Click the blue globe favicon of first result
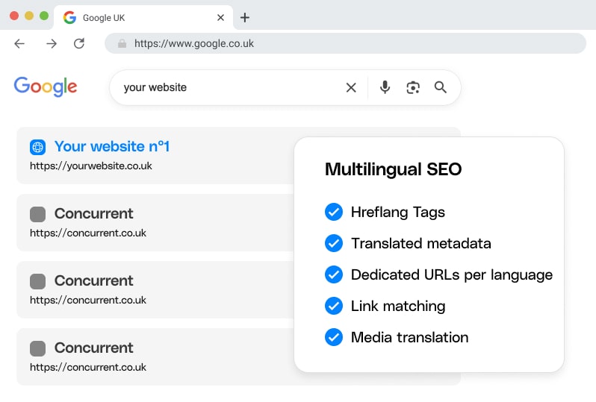 (37, 147)
